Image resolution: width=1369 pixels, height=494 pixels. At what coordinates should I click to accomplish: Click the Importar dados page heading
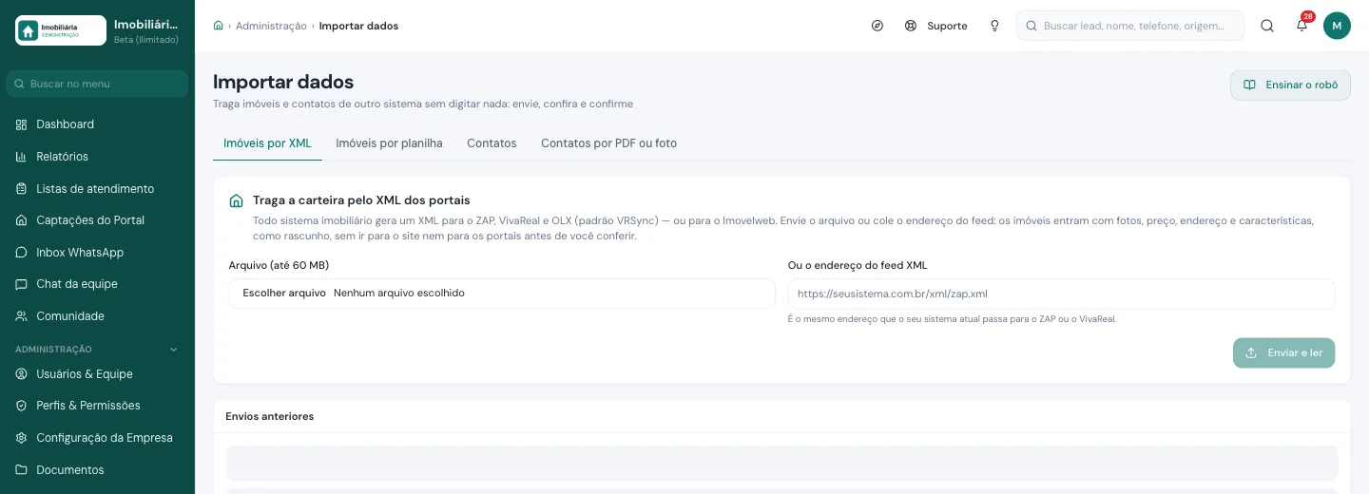(x=283, y=82)
